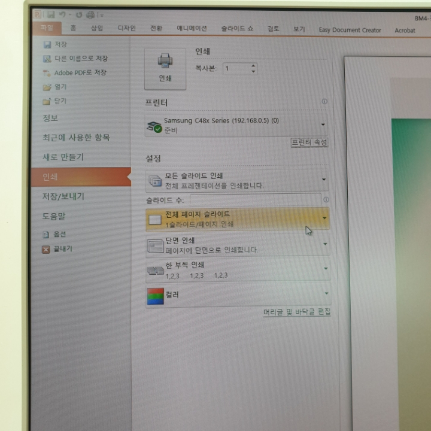This screenshot has width=431, height=431.
Task: Click the collated pages icon
Action: (x=156, y=271)
